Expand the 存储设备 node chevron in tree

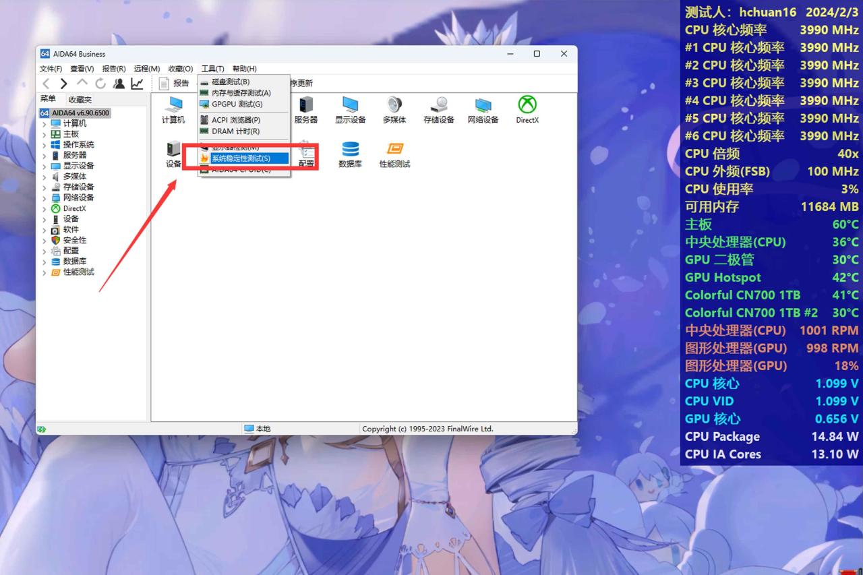coord(44,187)
